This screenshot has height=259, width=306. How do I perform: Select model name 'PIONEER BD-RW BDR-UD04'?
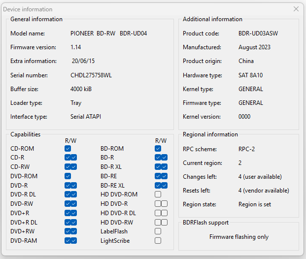pos(109,33)
